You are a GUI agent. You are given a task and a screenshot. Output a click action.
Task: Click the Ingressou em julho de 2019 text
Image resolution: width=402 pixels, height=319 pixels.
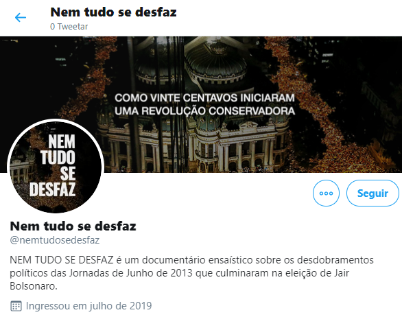coord(88,306)
